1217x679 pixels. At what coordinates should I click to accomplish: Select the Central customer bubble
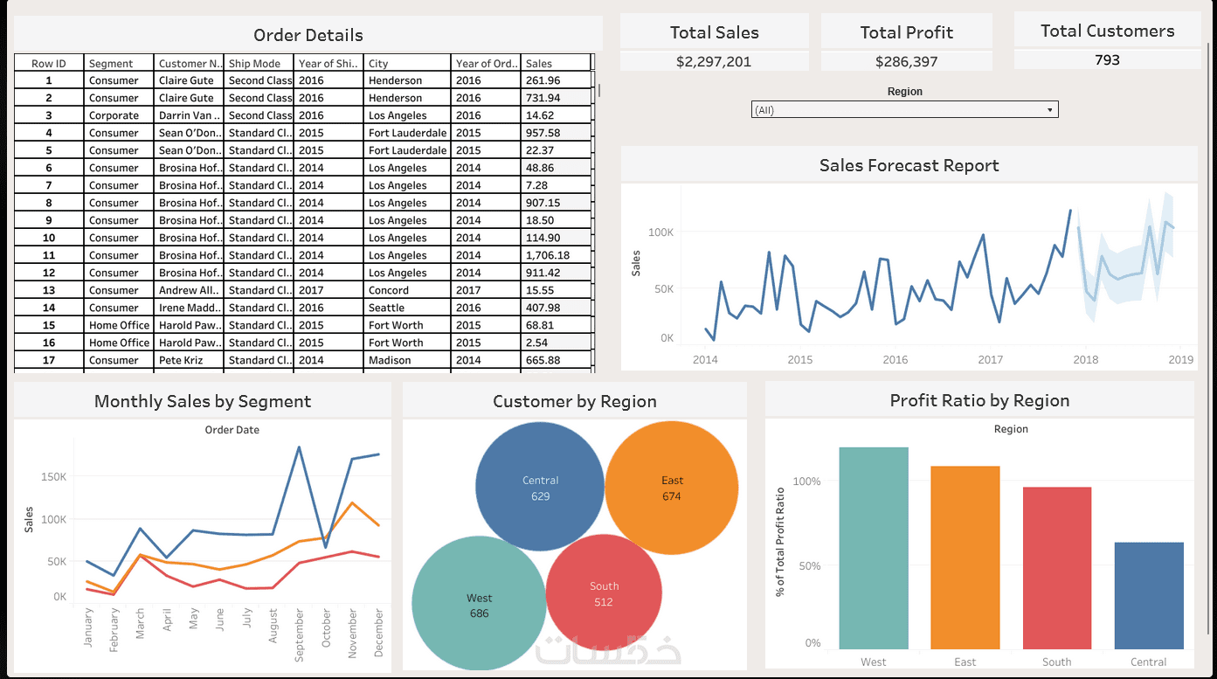(540, 488)
